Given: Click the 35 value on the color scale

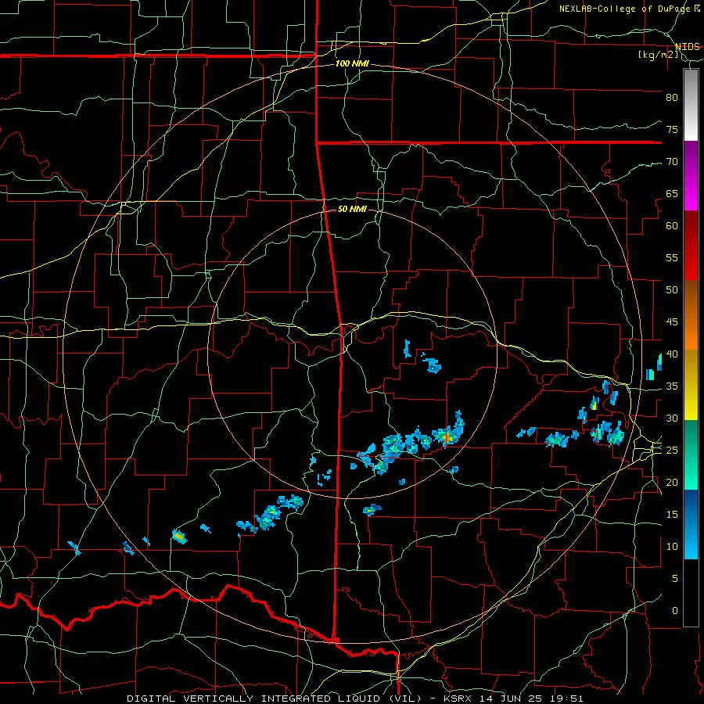Looking at the screenshot, I should pos(672,386).
